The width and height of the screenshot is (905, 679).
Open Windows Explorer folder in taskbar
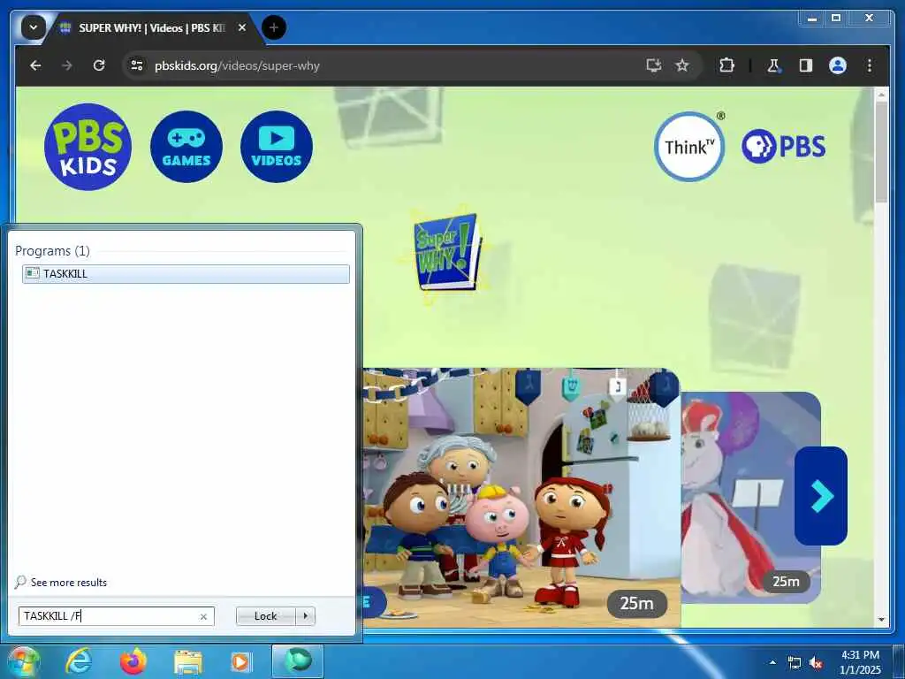(188, 661)
